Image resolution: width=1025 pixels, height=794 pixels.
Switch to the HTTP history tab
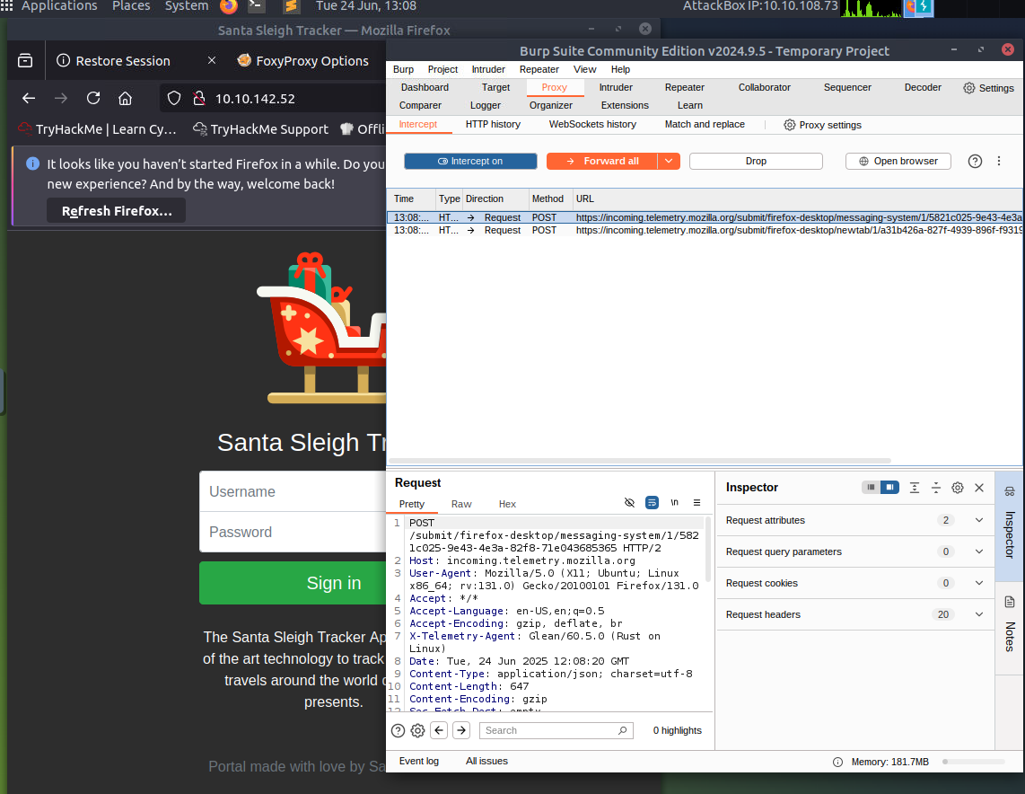point(493,124)
